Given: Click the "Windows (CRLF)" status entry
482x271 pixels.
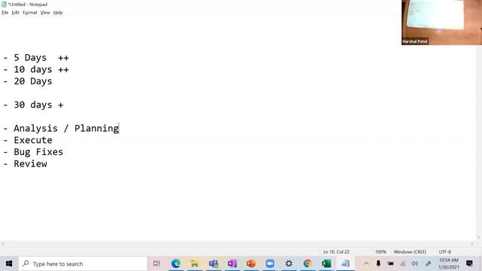Looking at the screenshot, I should [410, 251].
